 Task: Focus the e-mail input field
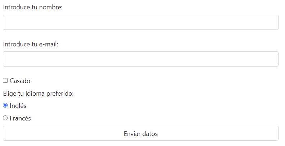141,59
